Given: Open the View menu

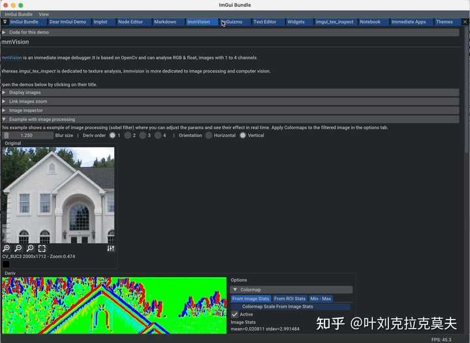Looking at the screenshot, I should click(x=44, y=14).
